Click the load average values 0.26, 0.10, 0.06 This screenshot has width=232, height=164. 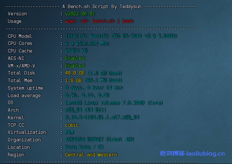pos(87,95)
